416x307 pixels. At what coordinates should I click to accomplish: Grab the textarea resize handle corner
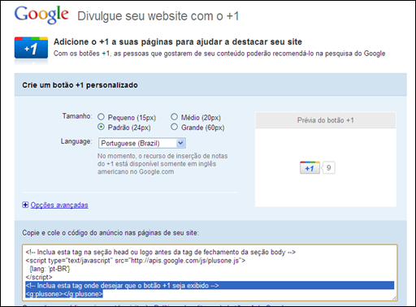[x=395, y=298]
